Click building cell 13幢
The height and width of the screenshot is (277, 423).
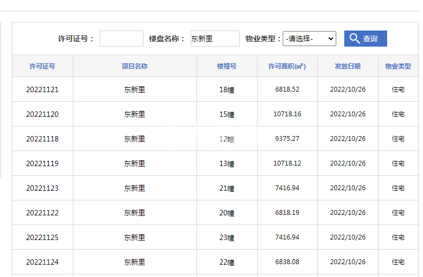pyautogui.click(x=226, y=163)
